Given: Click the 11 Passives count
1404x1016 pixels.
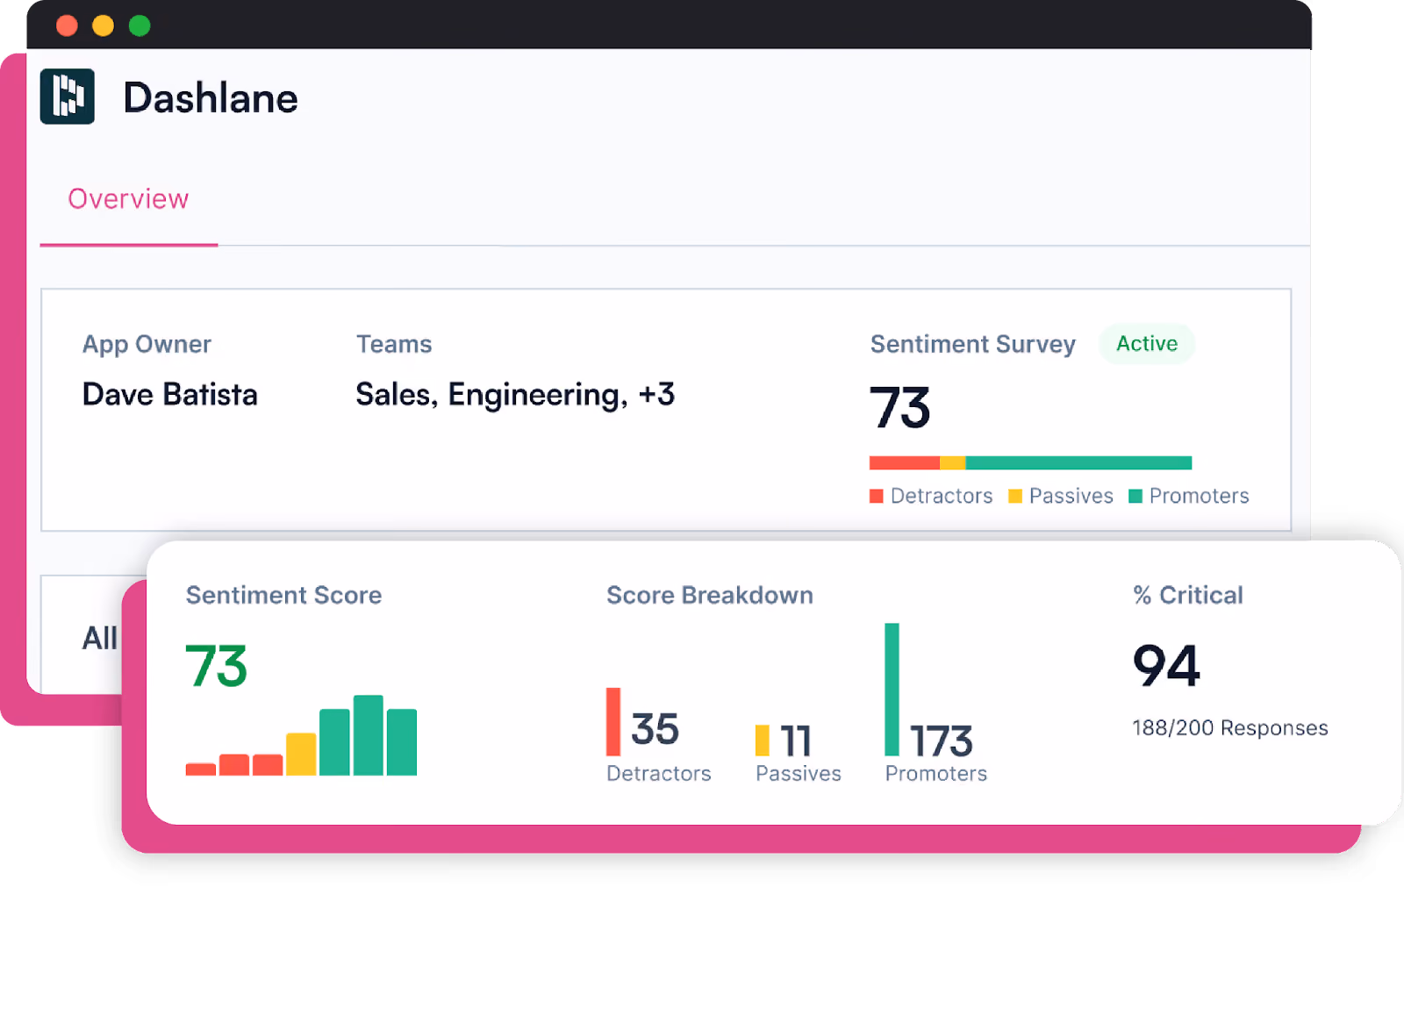Looking at the screenshot, I should click(795, 741).
